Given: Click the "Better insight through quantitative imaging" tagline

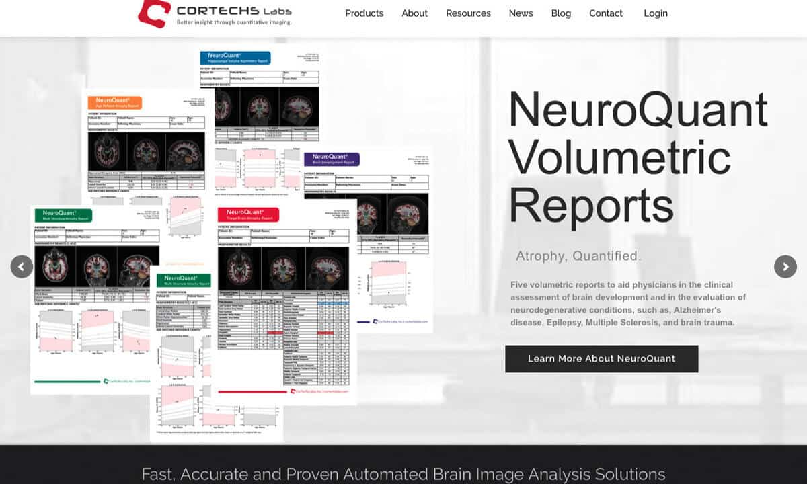Looking at the screenshot, I should (235, 22).
